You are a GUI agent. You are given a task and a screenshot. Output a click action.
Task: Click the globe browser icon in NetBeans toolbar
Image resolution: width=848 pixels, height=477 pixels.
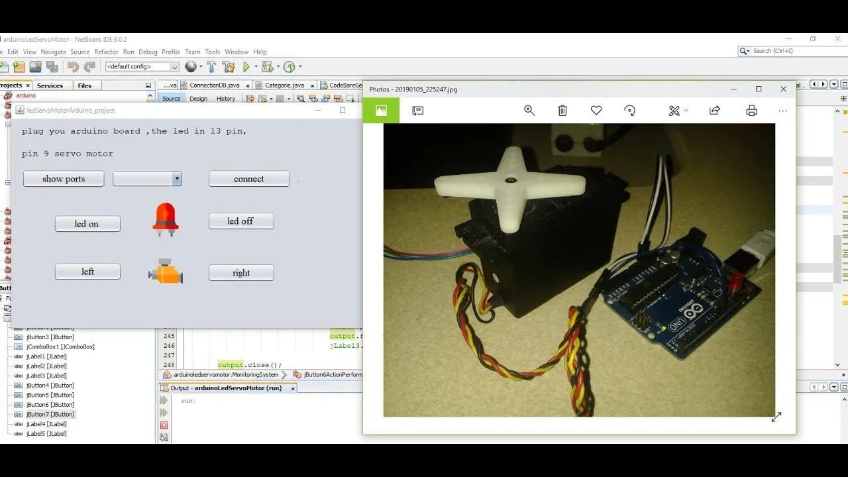click(191, 67)
